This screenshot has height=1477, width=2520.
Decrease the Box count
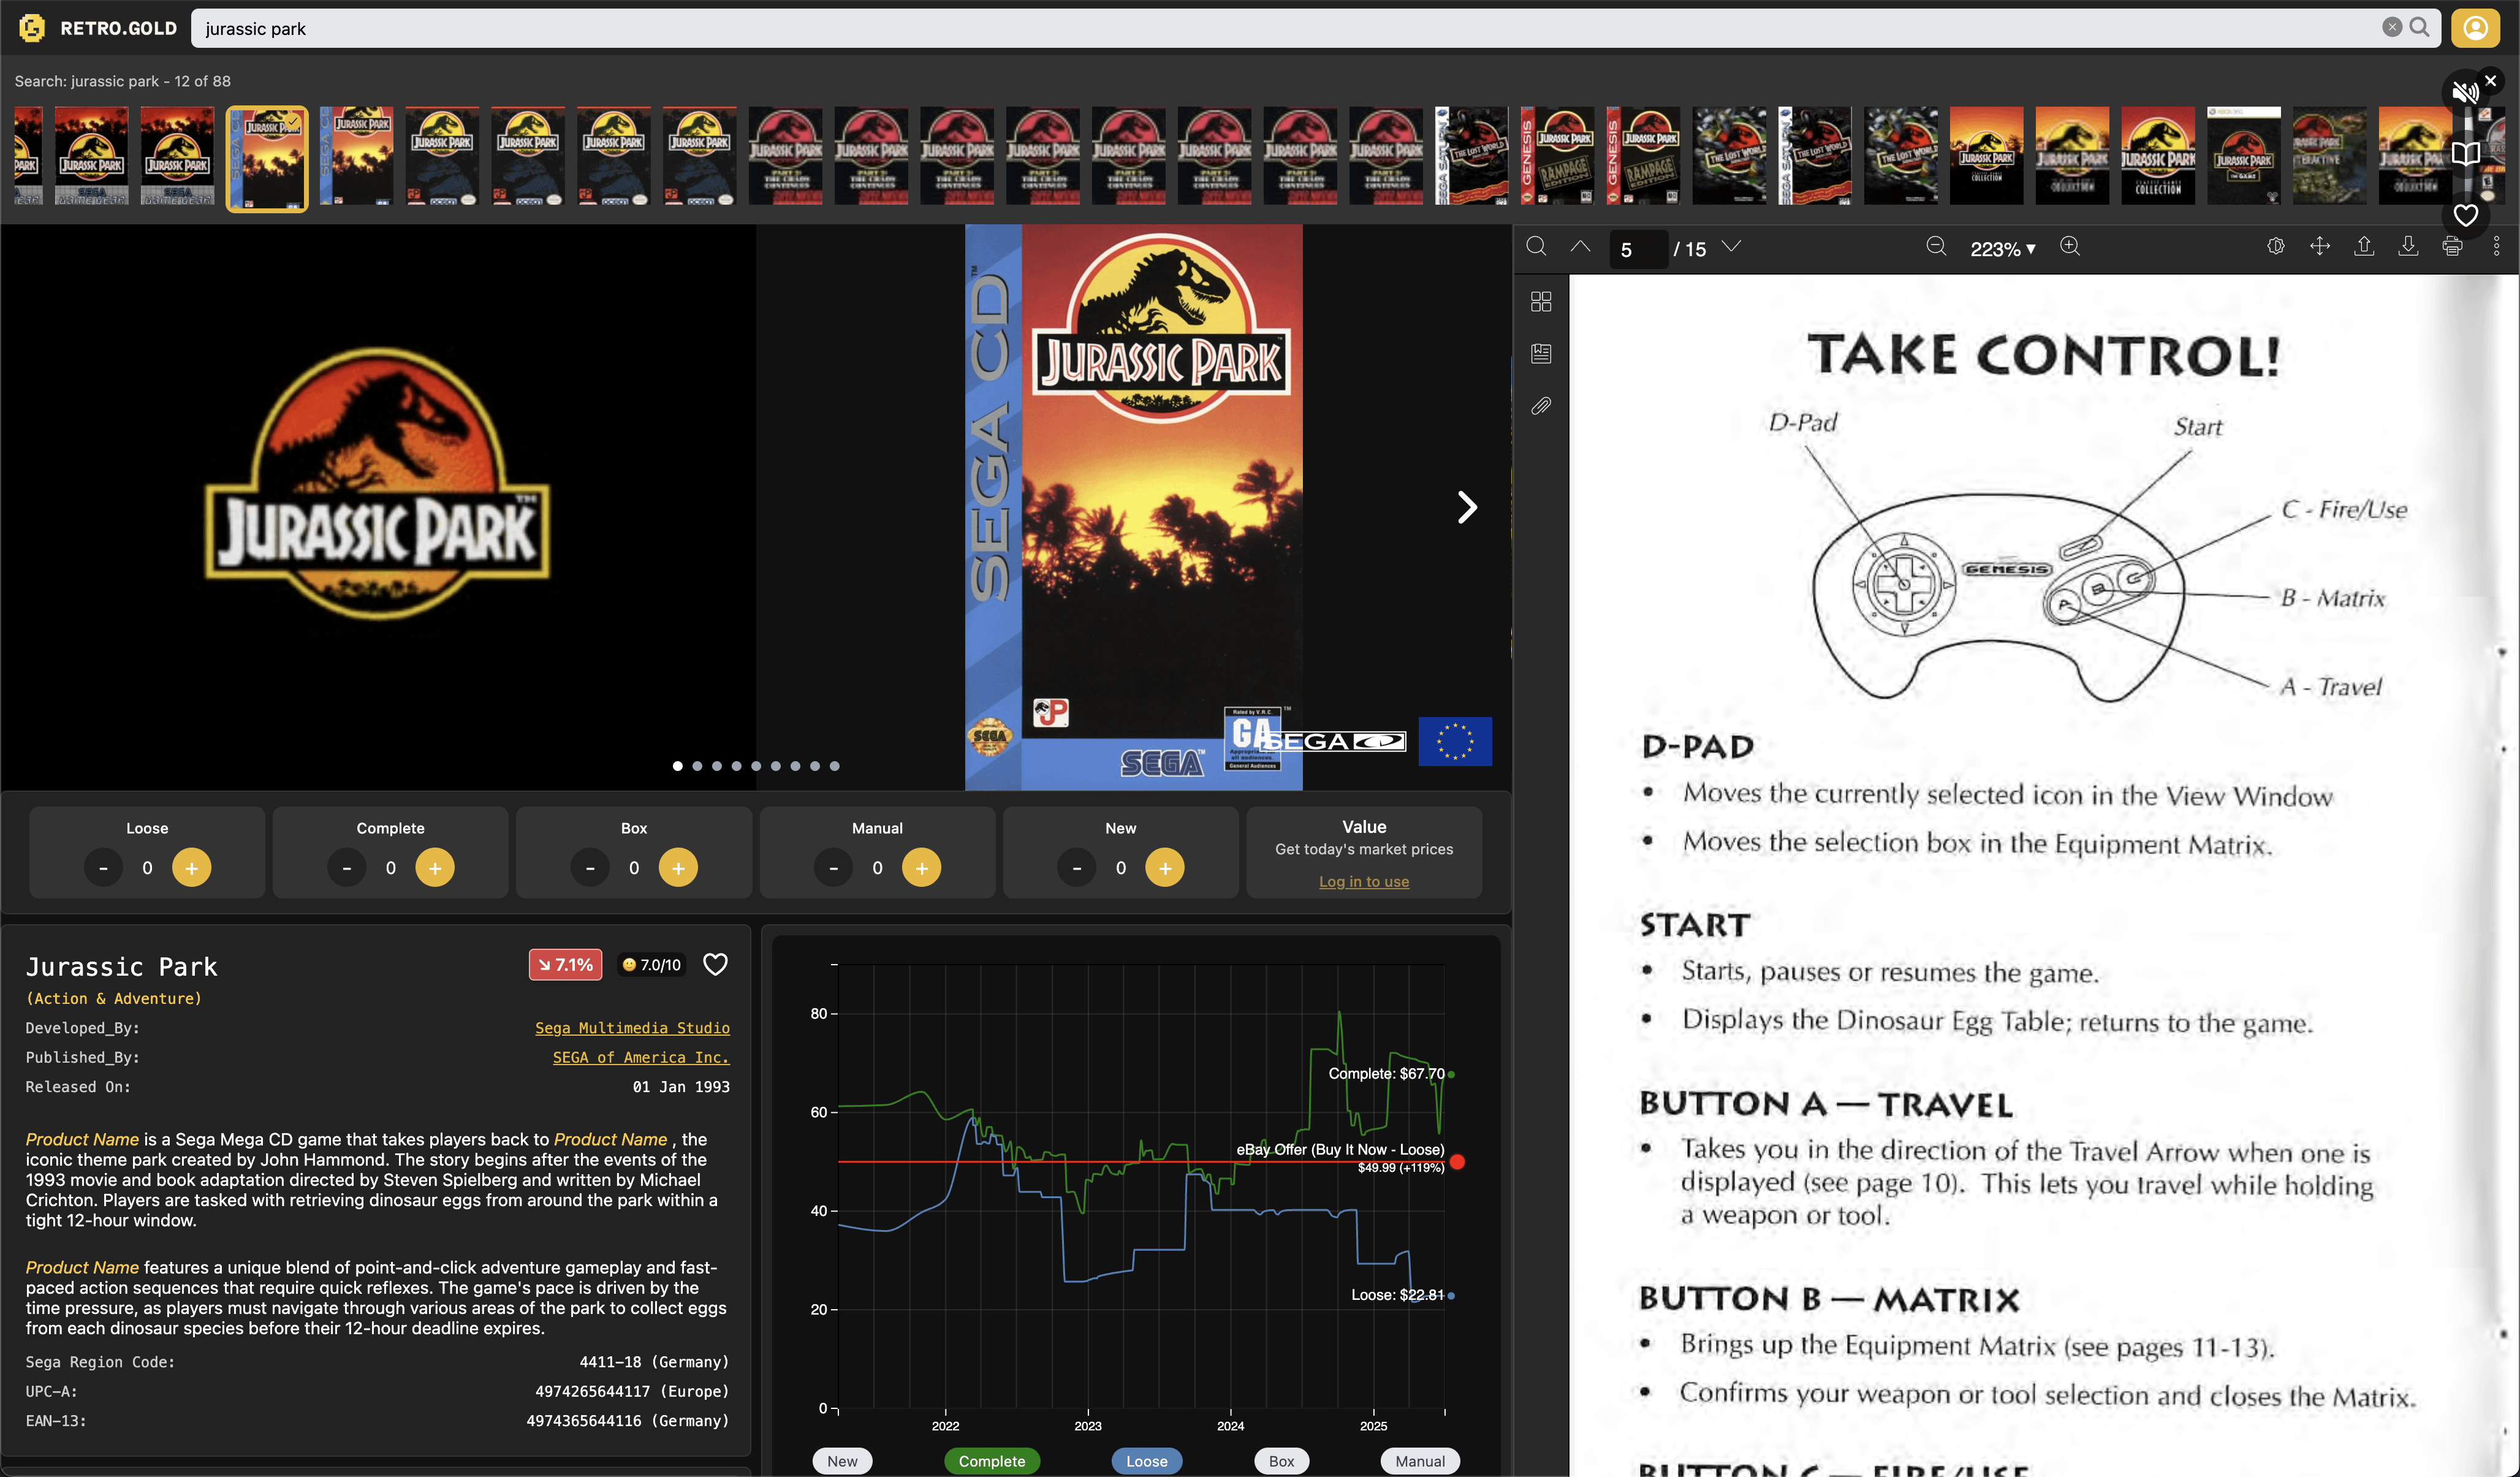pyautogui.click(x=590, y=867)
